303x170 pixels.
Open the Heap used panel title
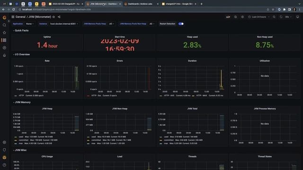pos(192,37)
